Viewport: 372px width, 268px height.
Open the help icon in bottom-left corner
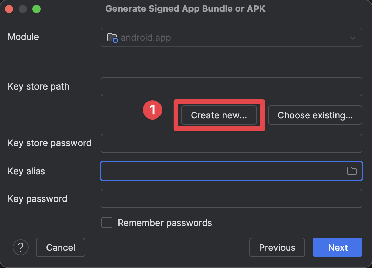click(21, 247)
